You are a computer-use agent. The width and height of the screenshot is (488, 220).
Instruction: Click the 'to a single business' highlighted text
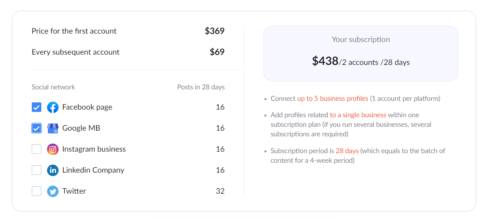pyautogui.click(x=358, y=115)
